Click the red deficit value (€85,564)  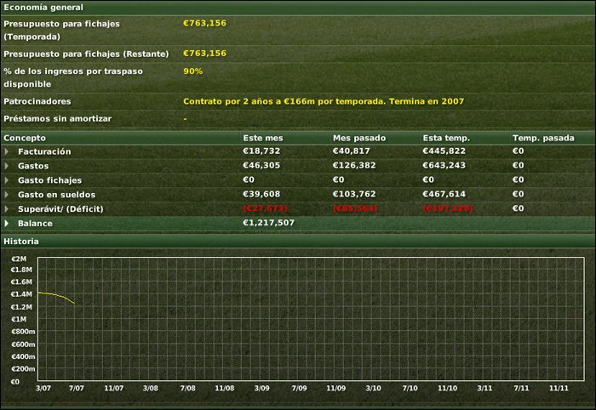click(355, 208)
